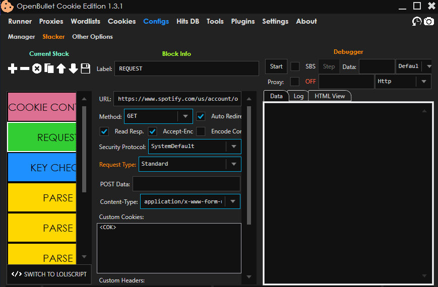Save the config with floppy disk icon
Viewport: 438px width, 287px height.
tap(86, 68)
